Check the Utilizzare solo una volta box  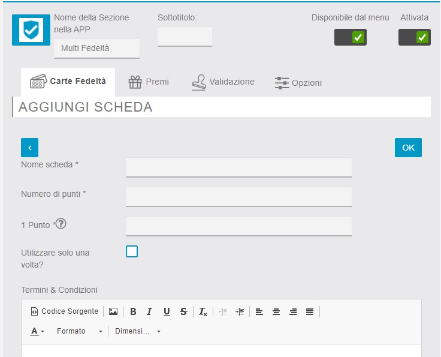[132, 251]
